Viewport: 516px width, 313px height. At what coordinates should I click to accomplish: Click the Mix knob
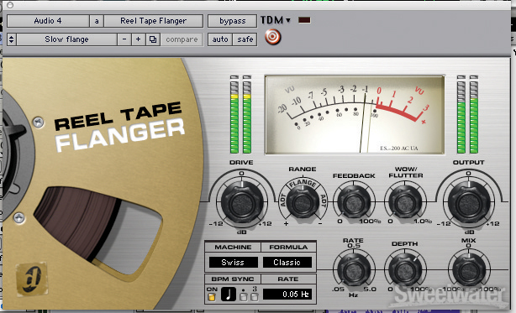click(469, 270)
